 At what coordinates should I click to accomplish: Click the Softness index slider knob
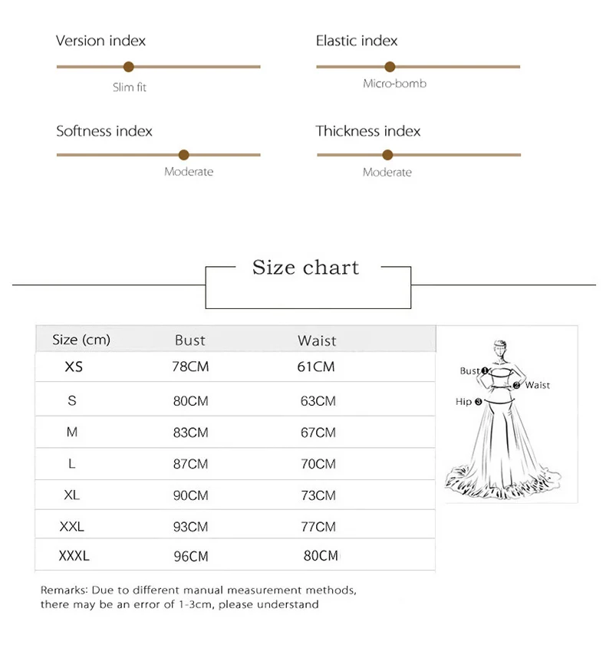pyautogui.click(x=183, y=155)
